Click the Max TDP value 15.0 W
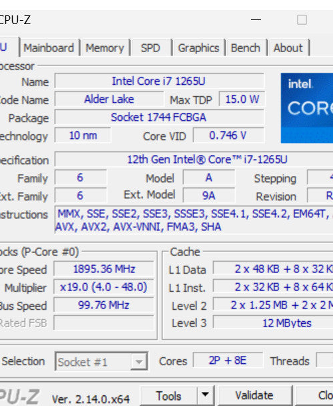Screen dimensions: 333x406 [x=242, y=100]
